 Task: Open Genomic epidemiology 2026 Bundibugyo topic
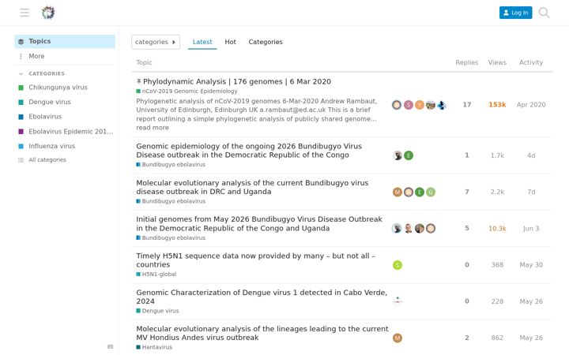[x=249, y=151]
